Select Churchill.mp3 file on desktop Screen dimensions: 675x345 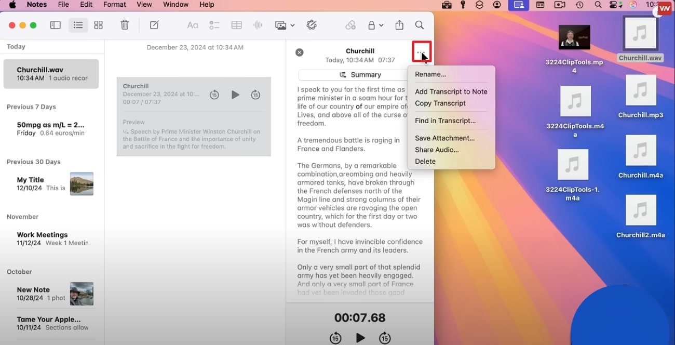point(641,97)
